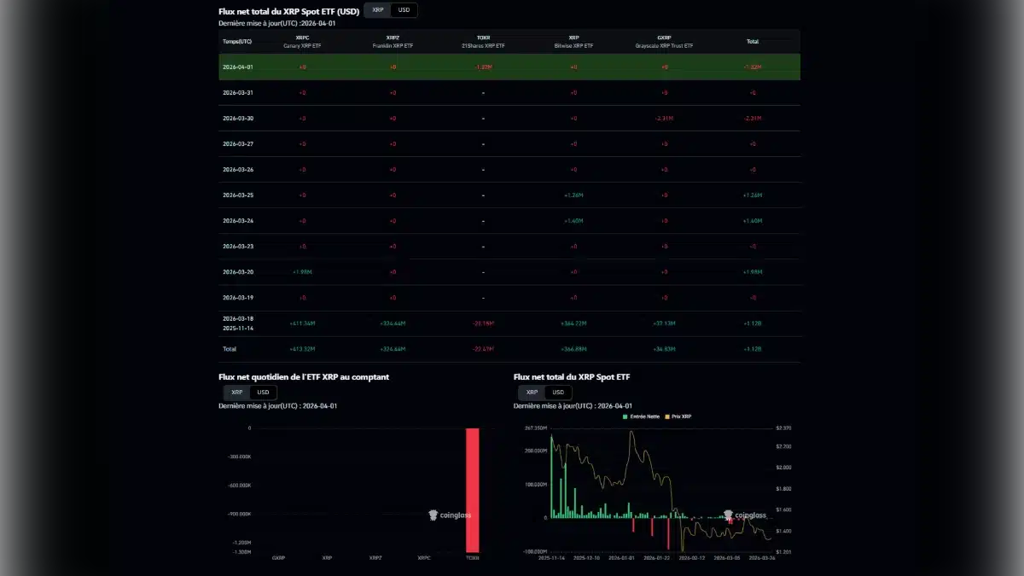Image resolution: width=1024 pixels, height=576 pixels.
Task: Click the red downward bar on the total flow chart
Action: (668, 533)
